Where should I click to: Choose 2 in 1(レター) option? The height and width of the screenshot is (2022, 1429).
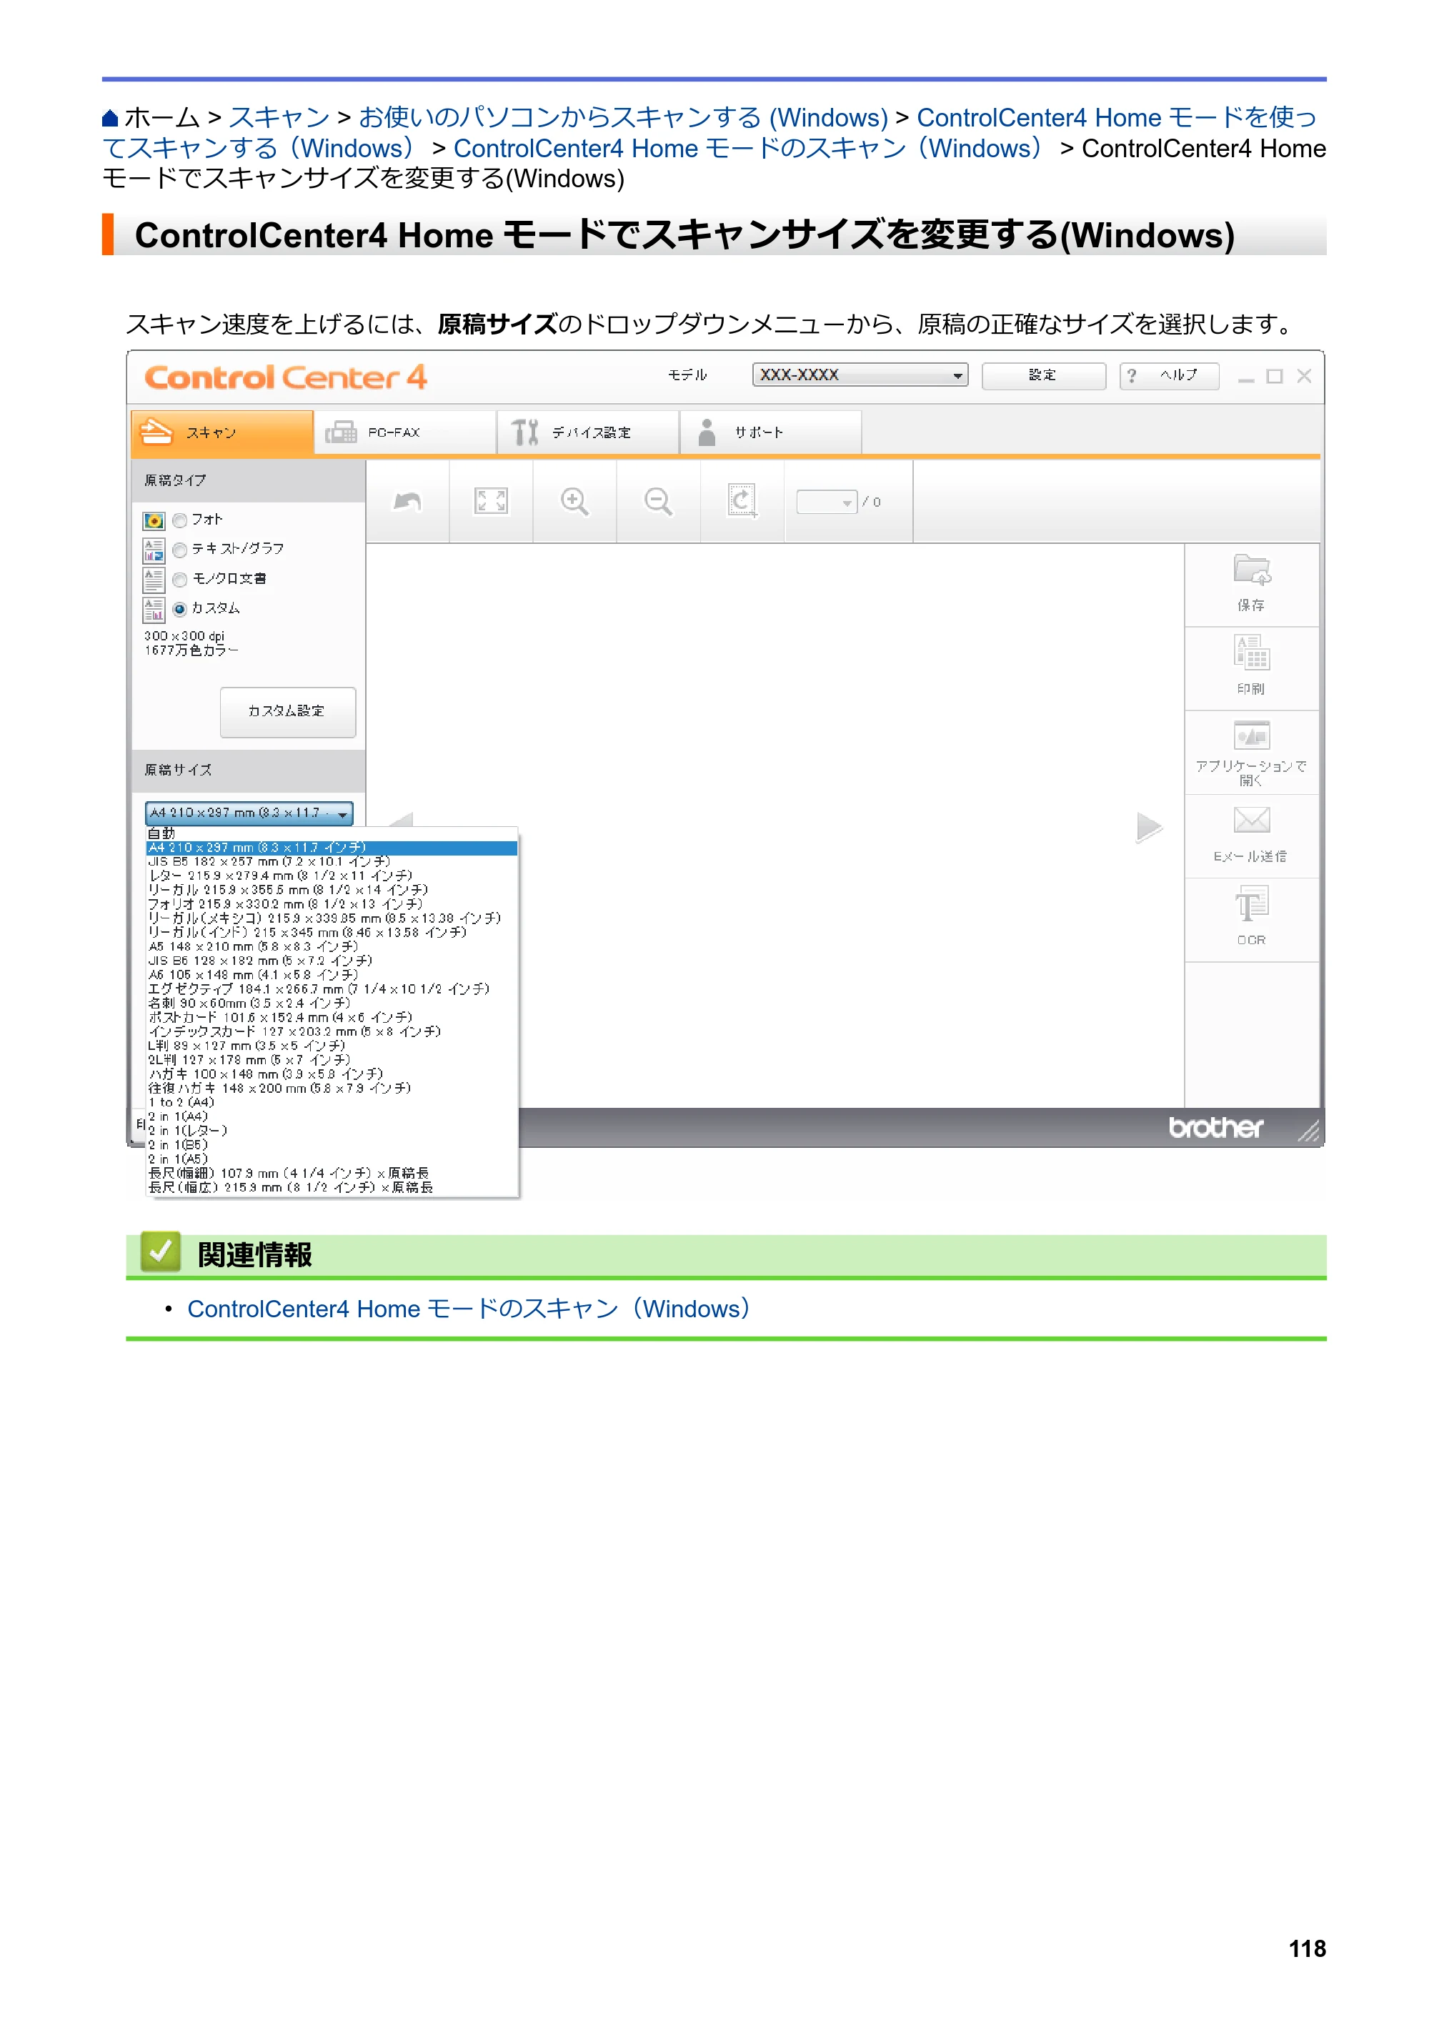(331, 1131)
